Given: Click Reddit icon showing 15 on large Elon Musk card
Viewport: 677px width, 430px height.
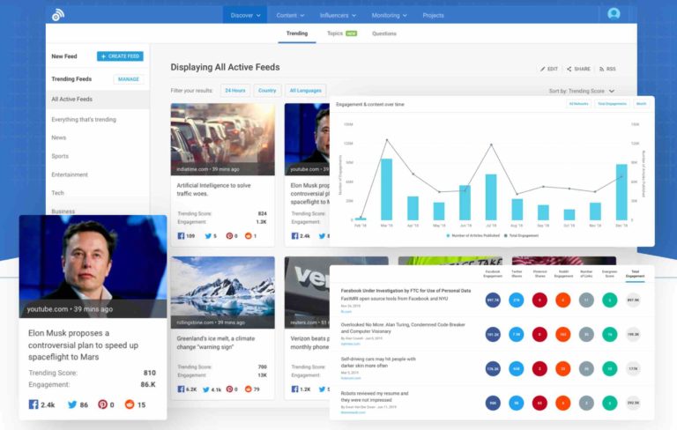Looking at the screenshot, I should (x=130, y=404).
